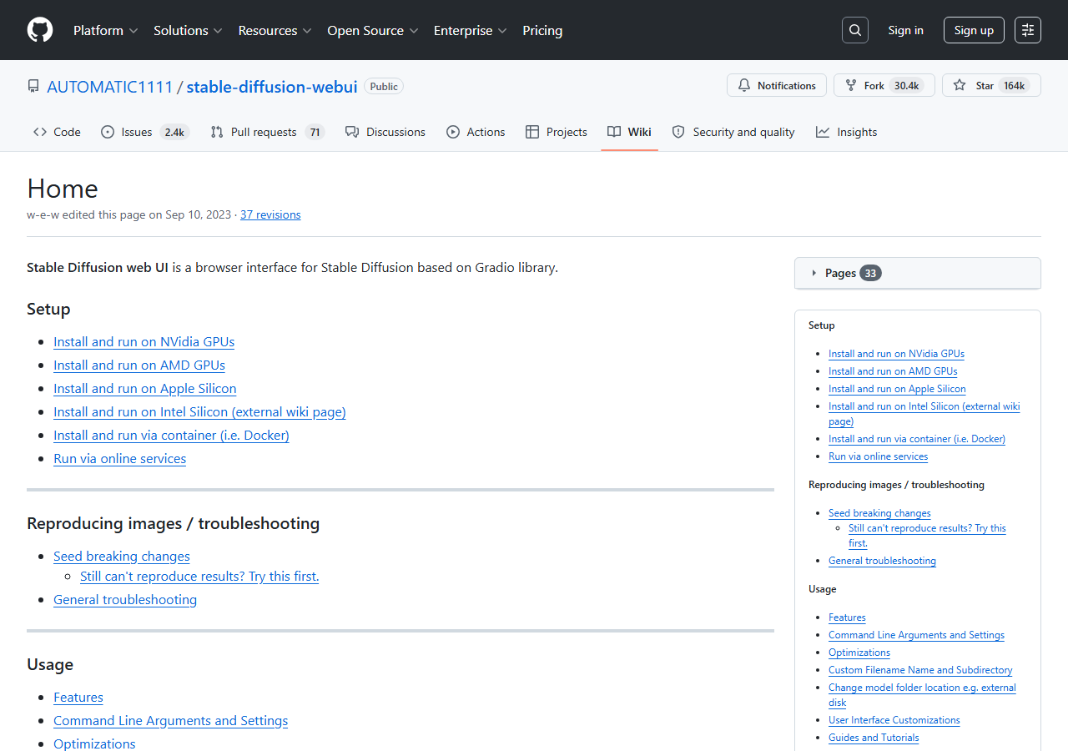Open main content Optimizations link

[94, 744]
